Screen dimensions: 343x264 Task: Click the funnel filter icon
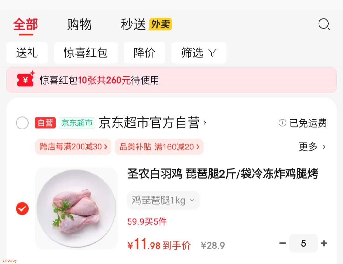click(212, 53)
